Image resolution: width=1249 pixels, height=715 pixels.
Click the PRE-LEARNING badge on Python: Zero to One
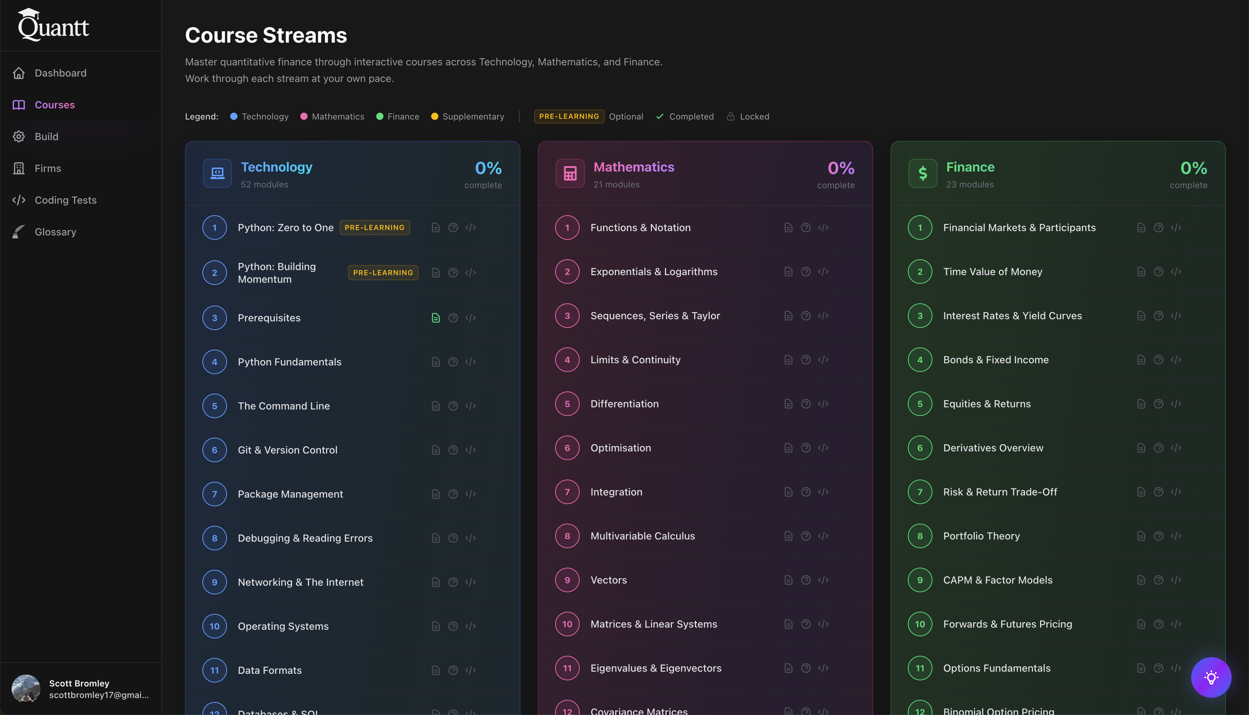(x=374, y=227)
